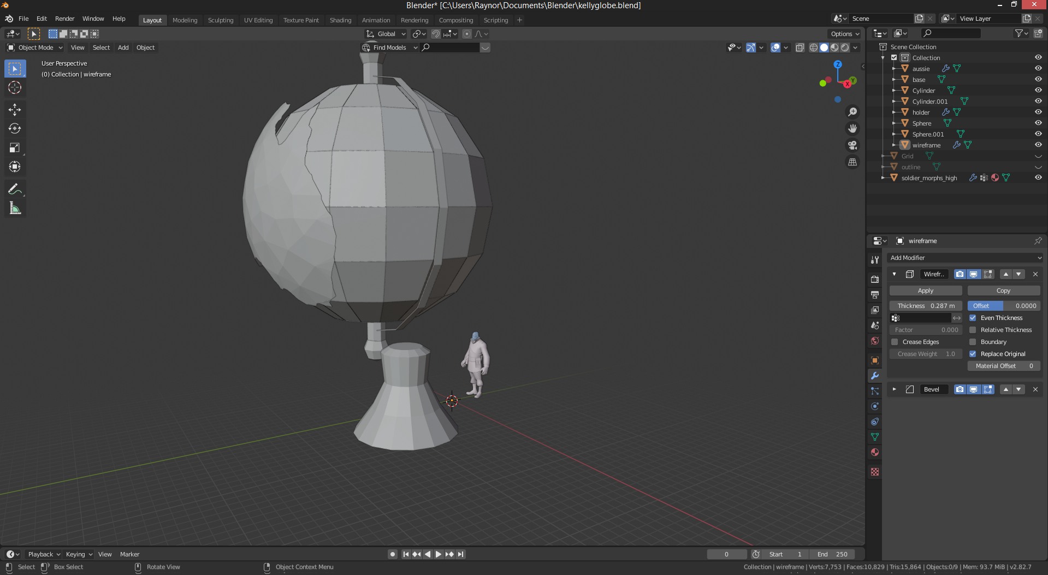Screen dimensions: 1048x575
Task: Click Apply on the Wireframe modifier
Action: 925,291
